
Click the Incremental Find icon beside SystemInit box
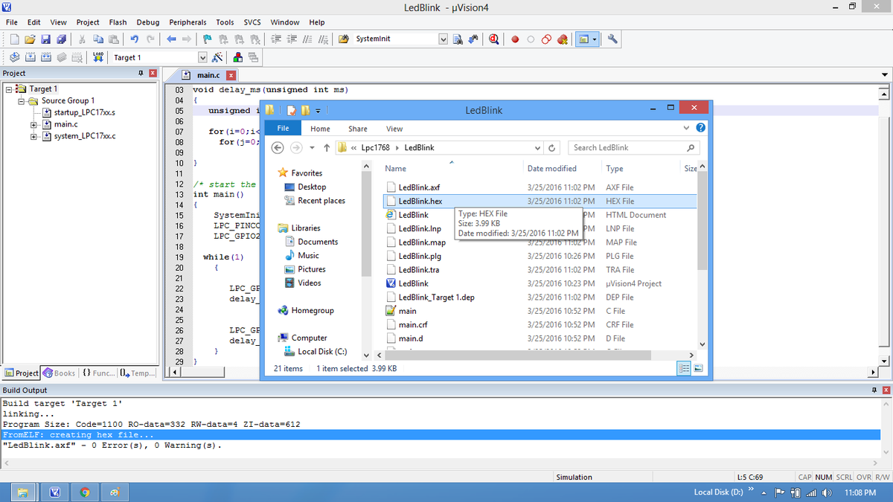pyautogui.click(x=473, y=39)
